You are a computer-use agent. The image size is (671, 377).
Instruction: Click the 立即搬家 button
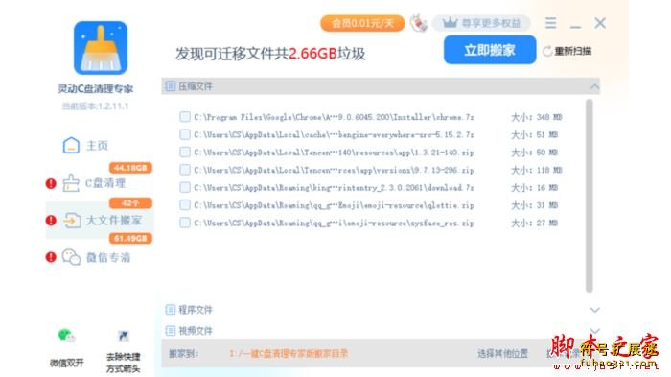click(x=490, y=50)
